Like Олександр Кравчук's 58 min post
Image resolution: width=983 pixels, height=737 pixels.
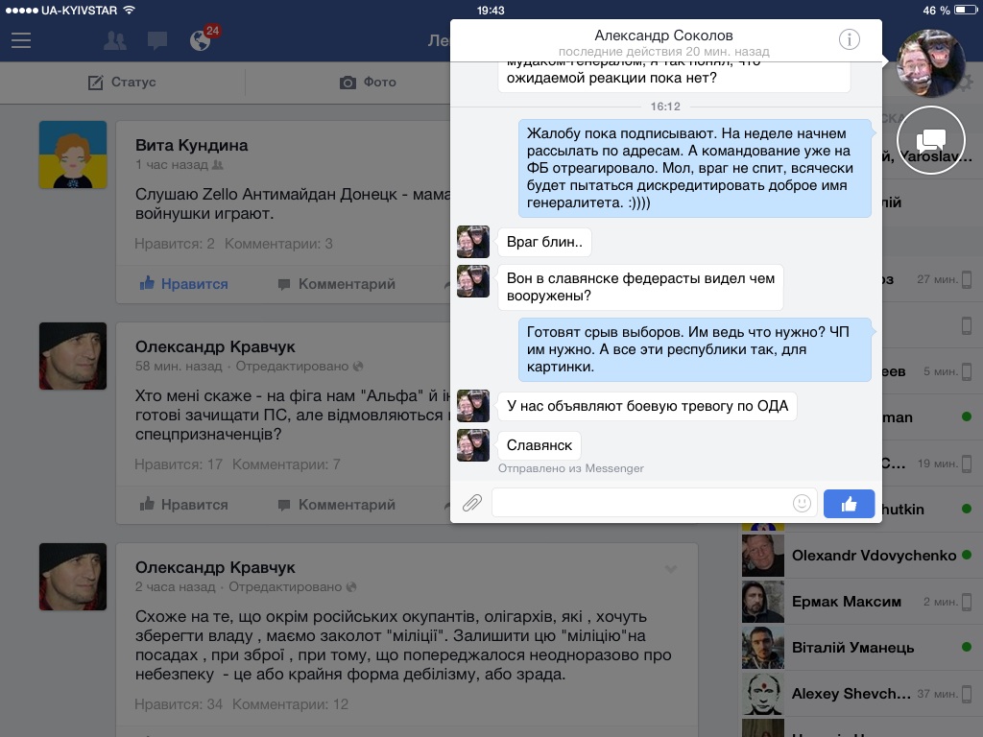(183, 505)
